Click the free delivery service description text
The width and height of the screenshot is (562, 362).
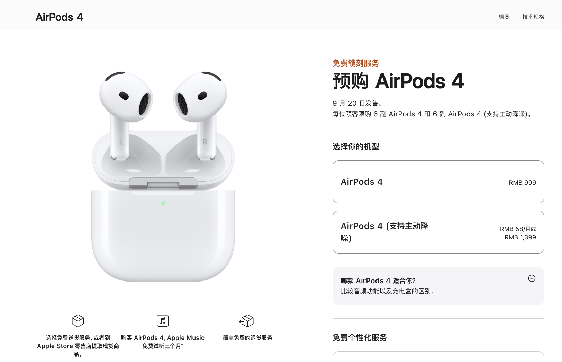(x=78, y=346)
